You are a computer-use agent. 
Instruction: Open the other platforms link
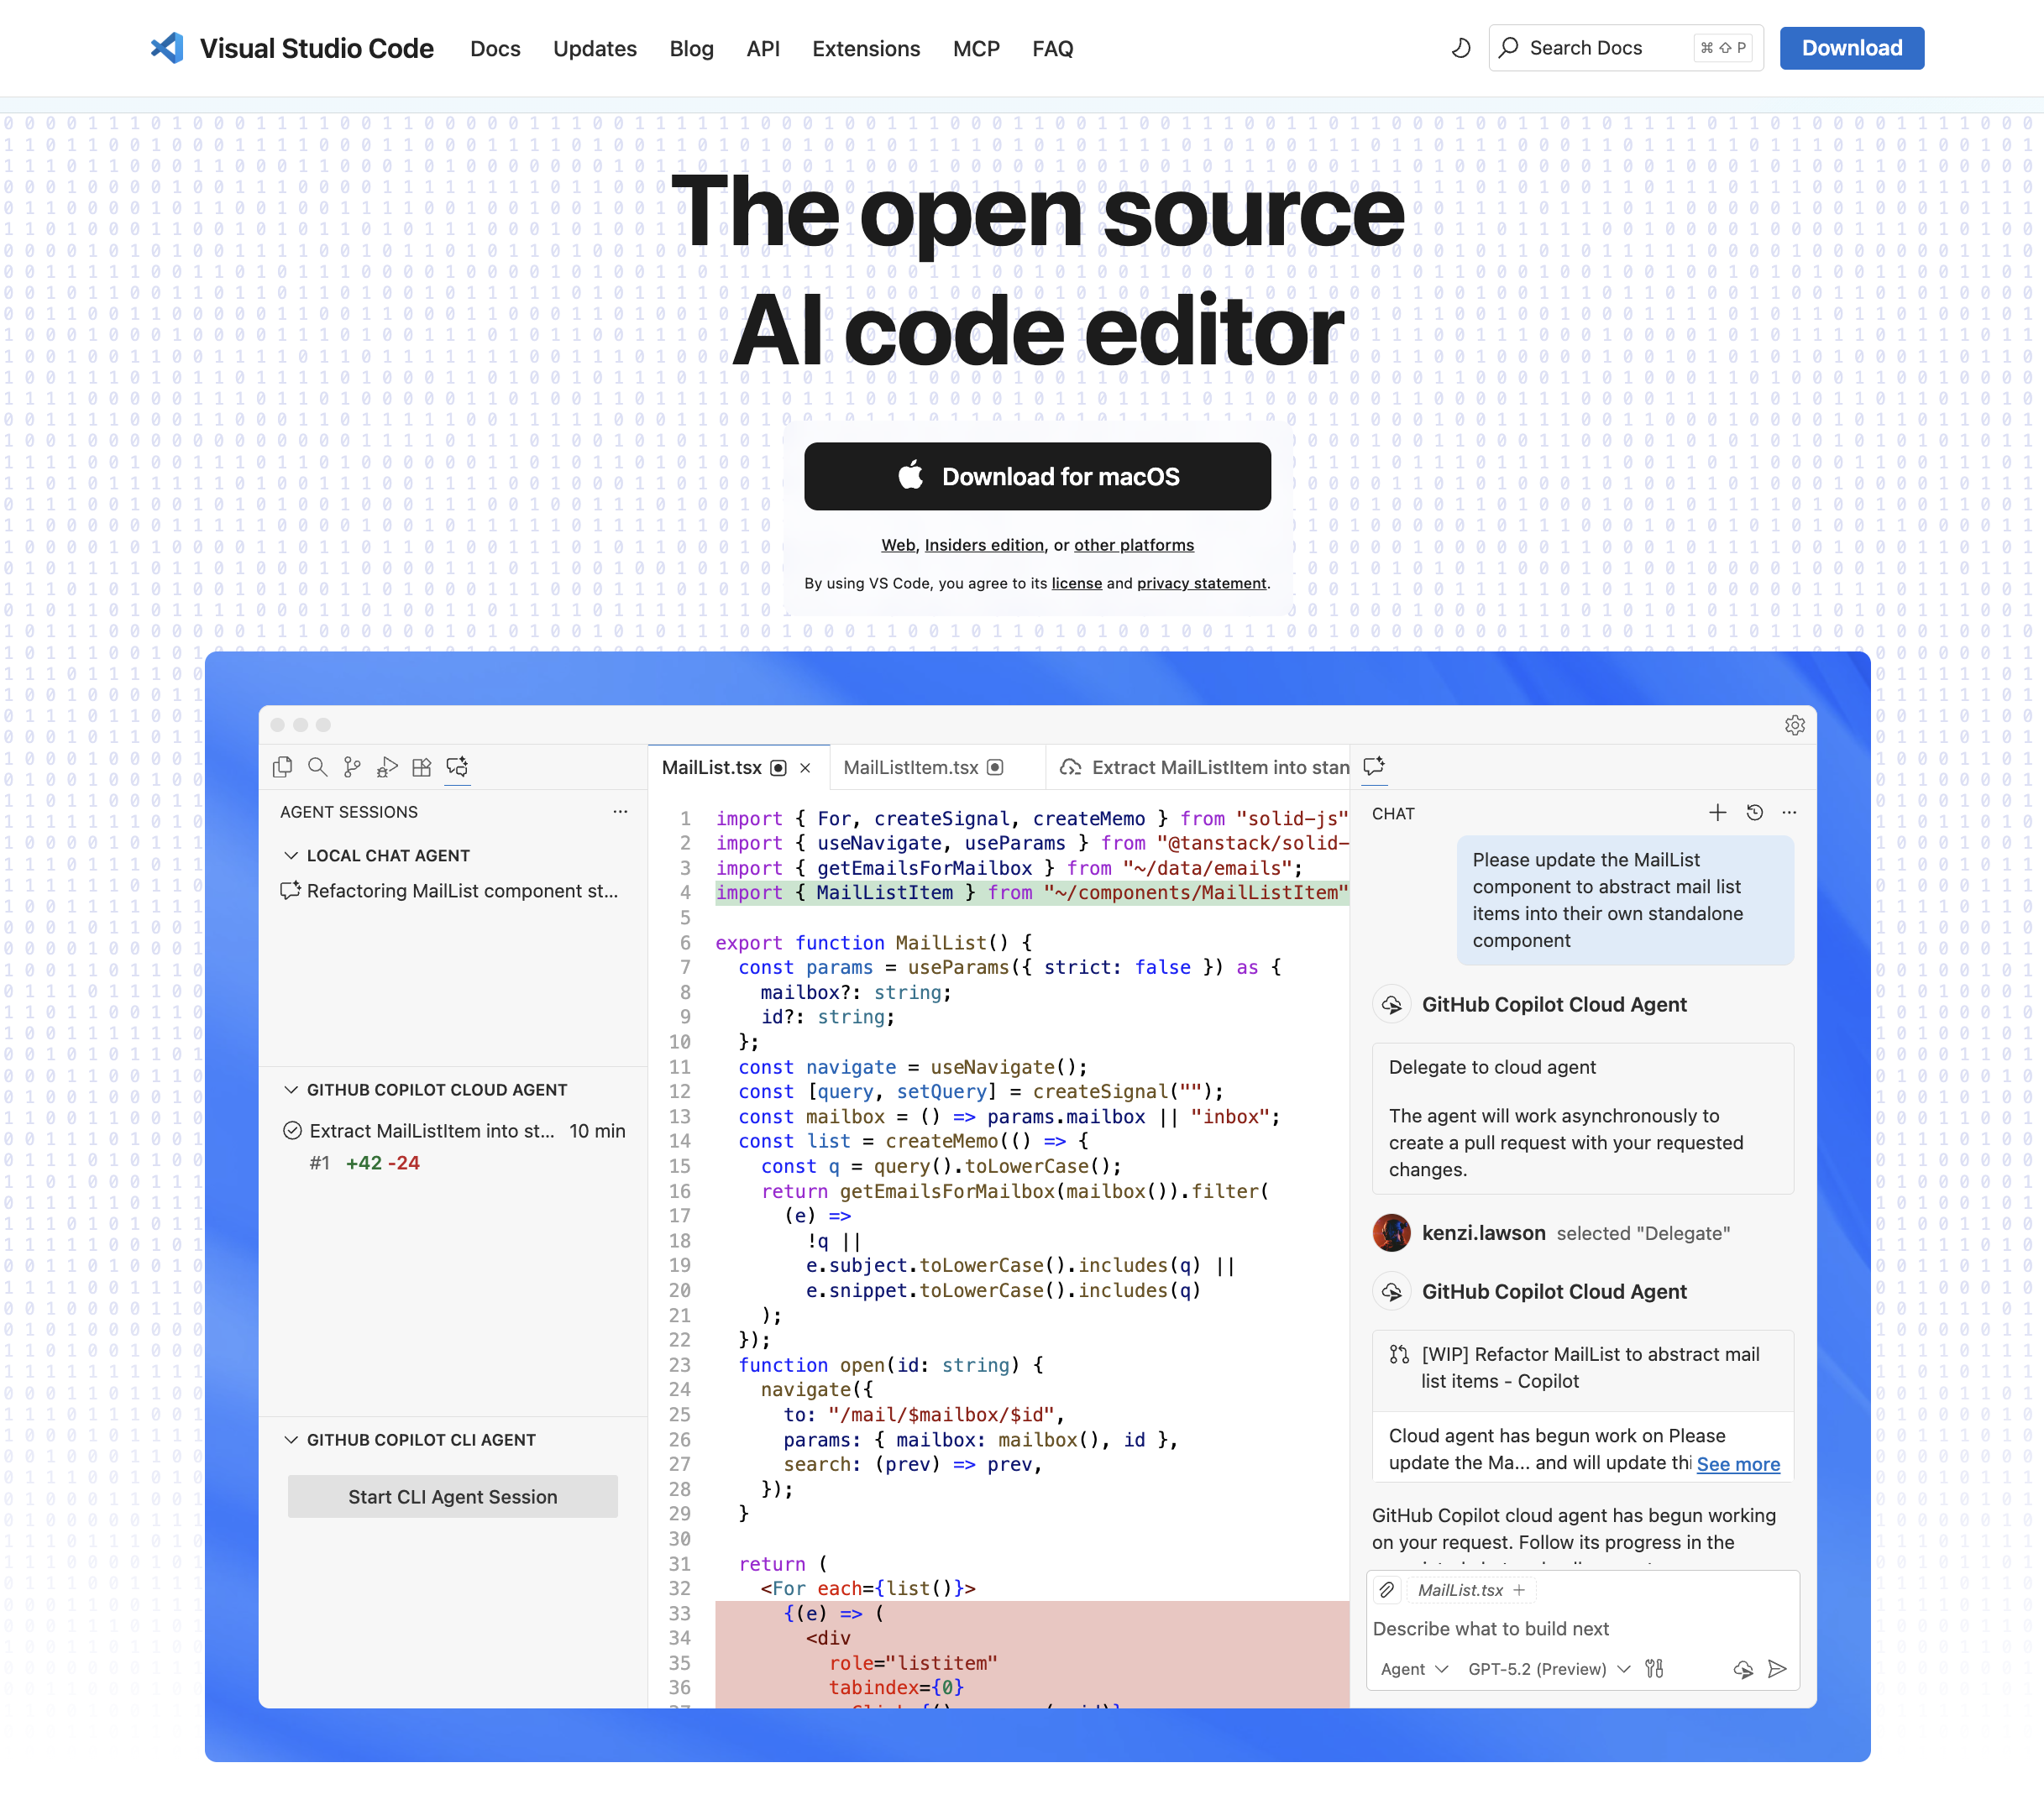[1134, 545]
